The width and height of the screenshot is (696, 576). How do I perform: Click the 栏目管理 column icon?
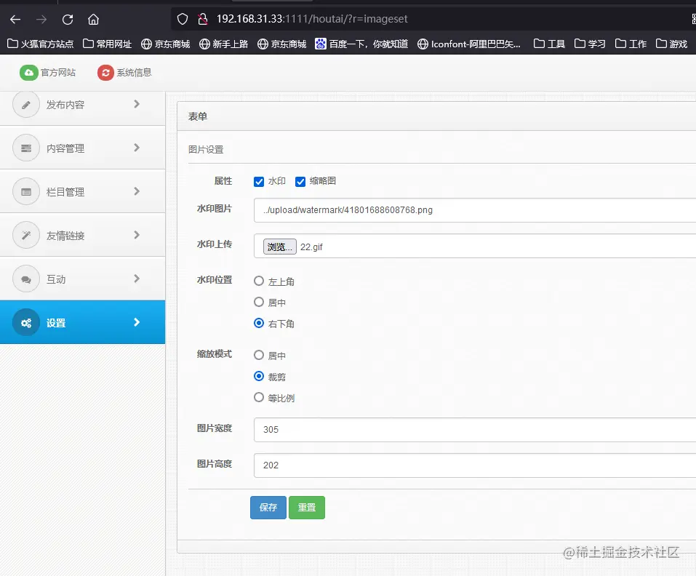[26, 192]
